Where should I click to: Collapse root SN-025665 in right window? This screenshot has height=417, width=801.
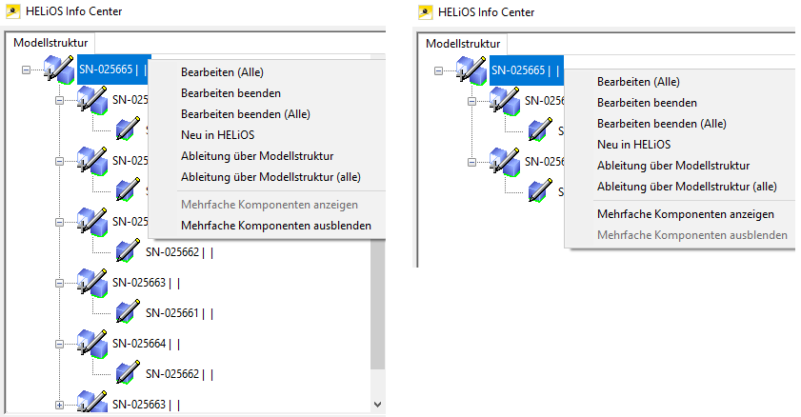tap(438, 71)
